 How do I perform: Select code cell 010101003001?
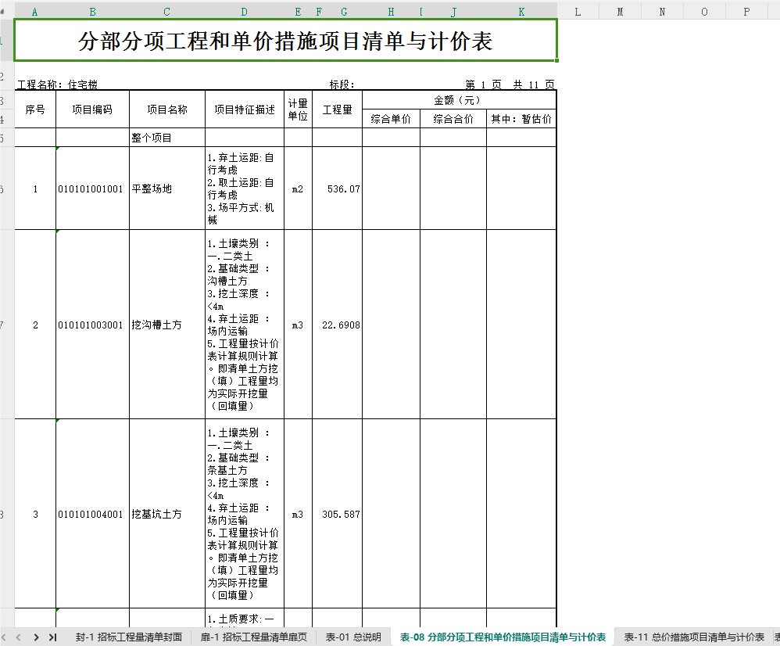(x=92, y=325)
